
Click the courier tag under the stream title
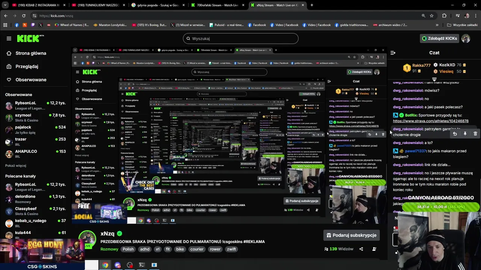tap(197, 249)
